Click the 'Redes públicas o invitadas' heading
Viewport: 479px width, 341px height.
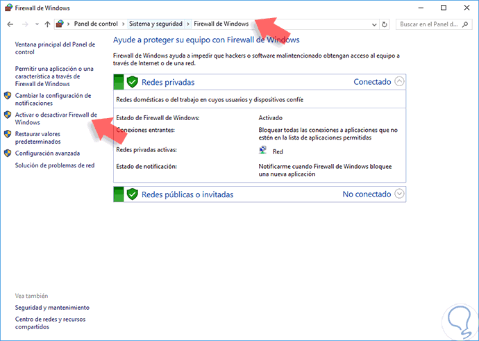coord(187,194)
